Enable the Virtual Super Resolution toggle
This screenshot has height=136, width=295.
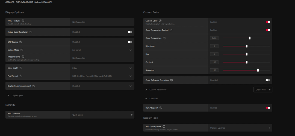[x=130, y=32]
